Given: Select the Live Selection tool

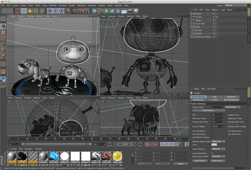Looking at the screenshot, I should [x=18, y=11].
